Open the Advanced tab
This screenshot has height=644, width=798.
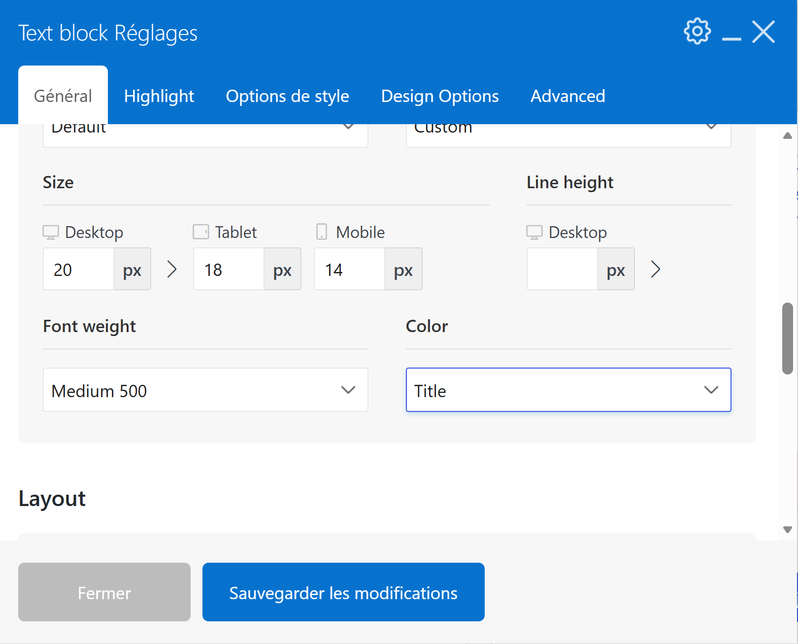568,96
